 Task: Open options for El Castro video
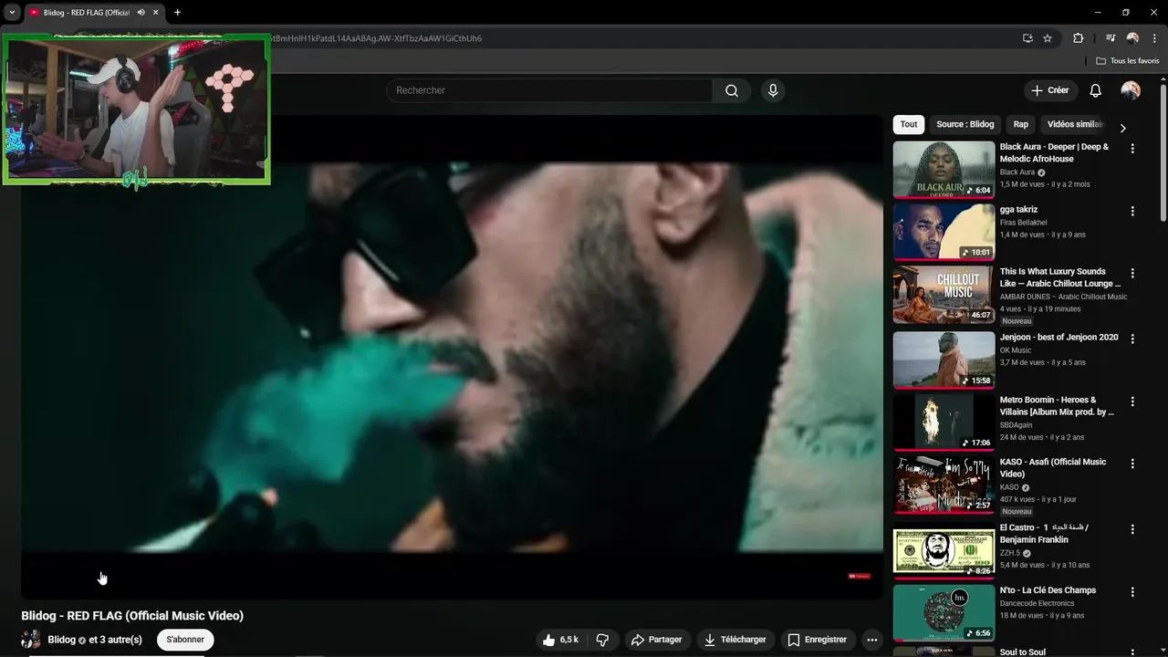[x=1132, y=529]
